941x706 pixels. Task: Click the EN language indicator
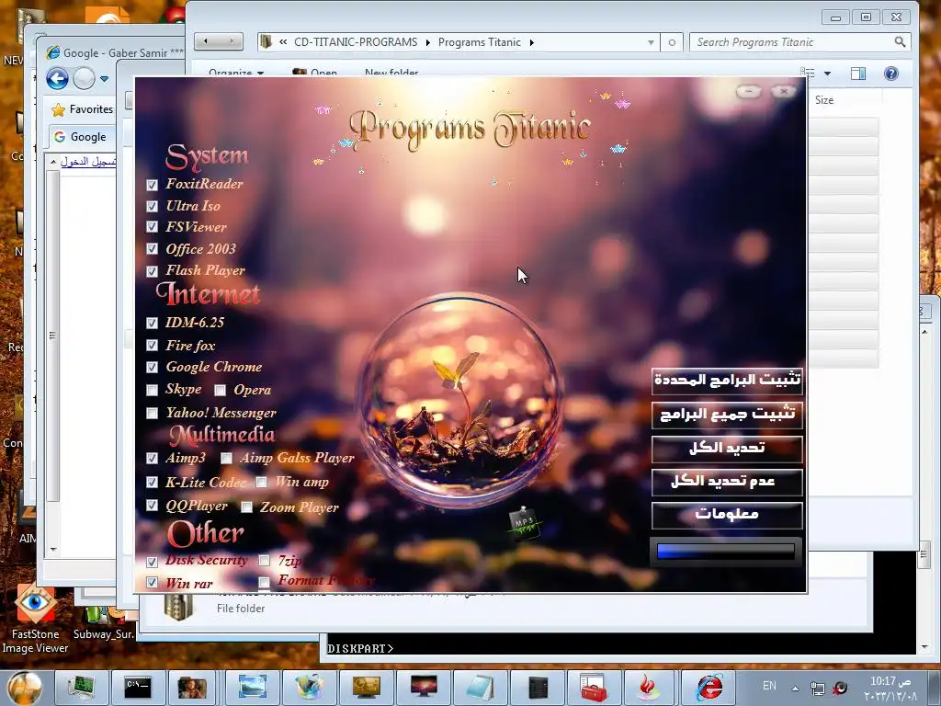click(769, 686)
